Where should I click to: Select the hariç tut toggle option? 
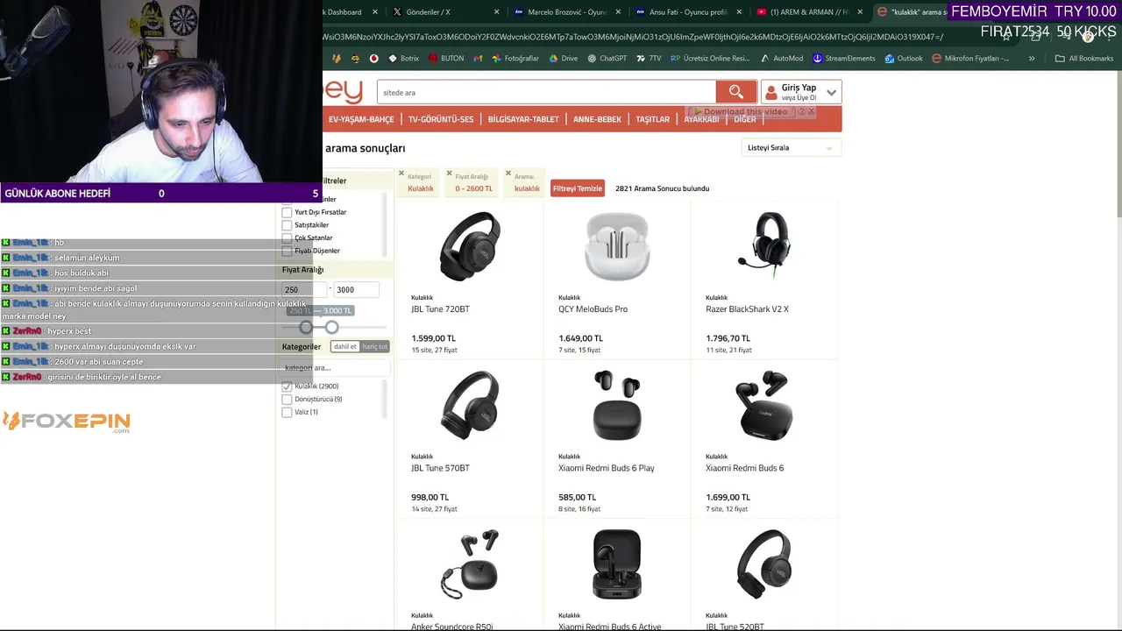pyautogui.click(x=375, y=347)
